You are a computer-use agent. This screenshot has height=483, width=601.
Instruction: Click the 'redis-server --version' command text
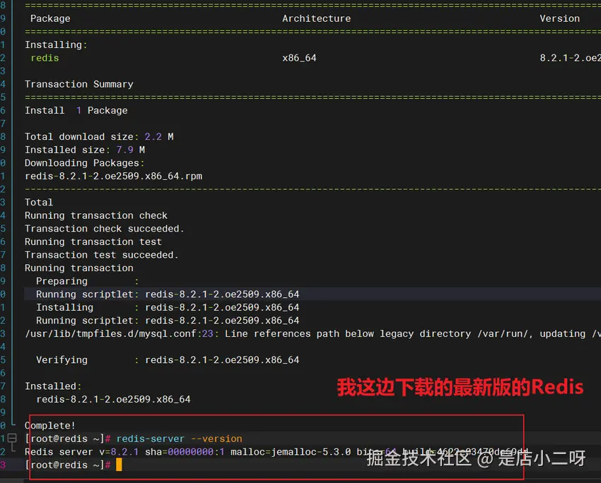pos(179,439)
